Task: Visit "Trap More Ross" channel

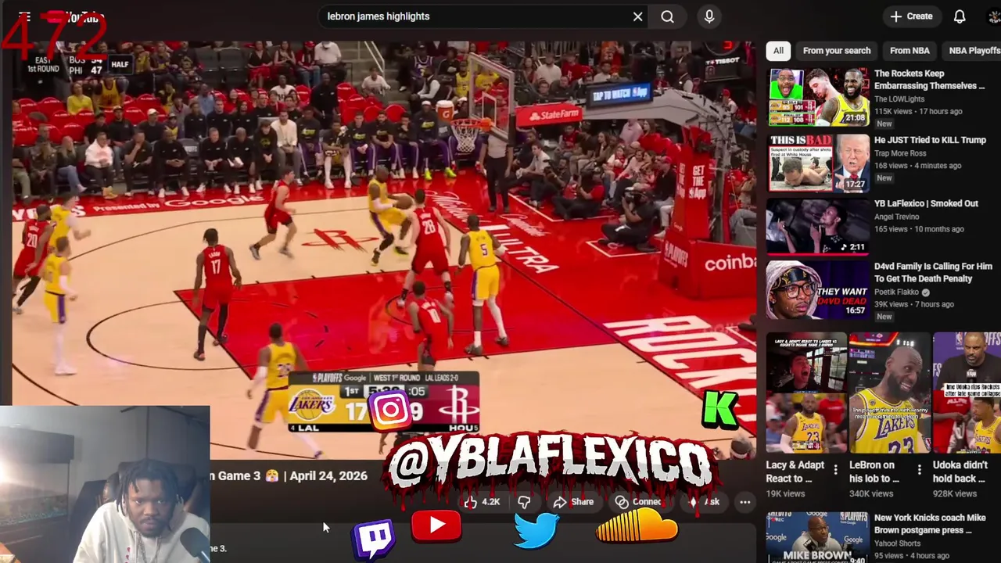Action: (x=900, y=153)
